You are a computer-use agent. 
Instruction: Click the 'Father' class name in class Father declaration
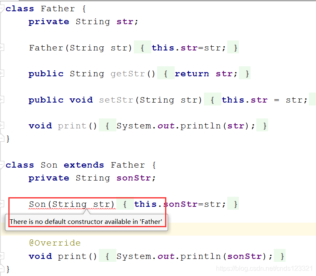coord(58,9)
